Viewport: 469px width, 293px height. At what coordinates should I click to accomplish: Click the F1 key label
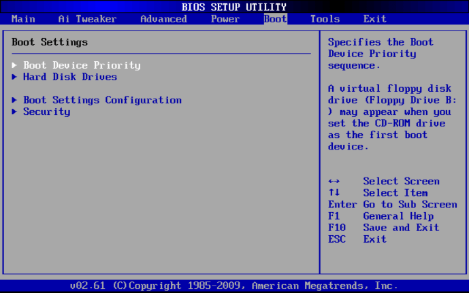(x=334, y=216)
